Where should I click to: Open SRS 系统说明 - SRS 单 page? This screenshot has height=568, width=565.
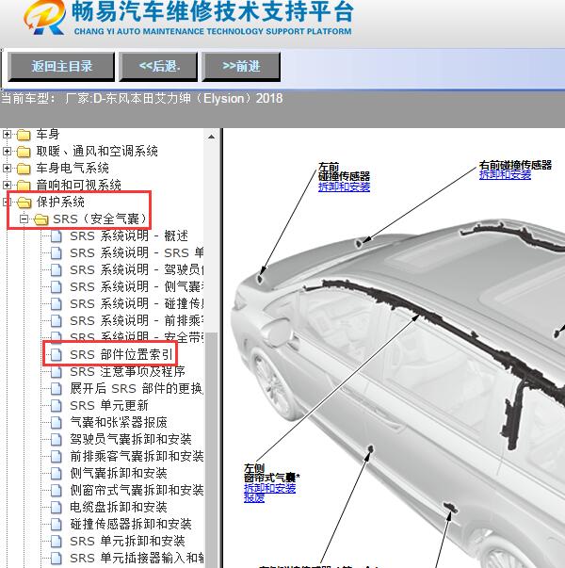(137, 252)
